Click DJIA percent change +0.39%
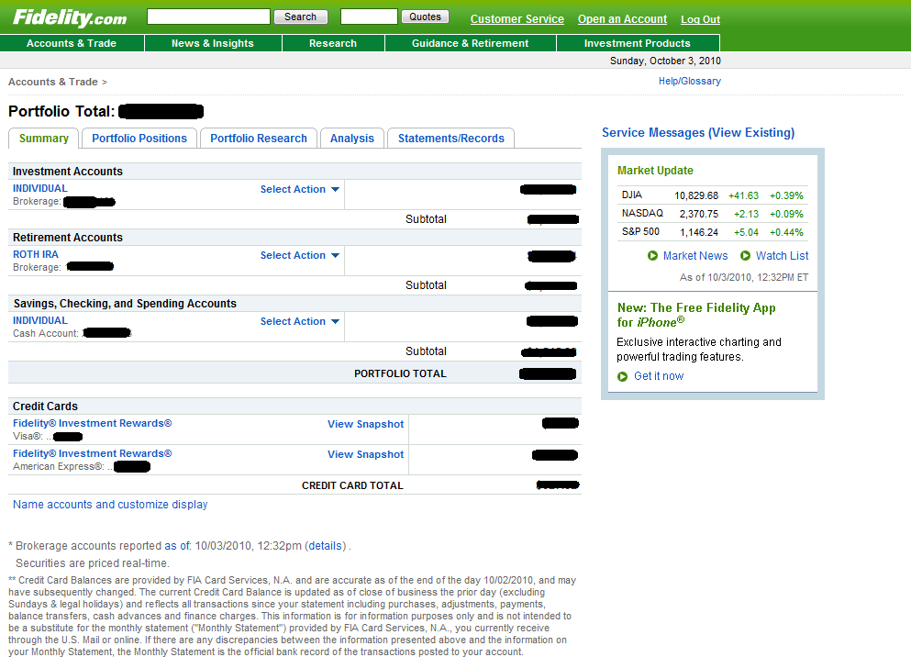This screenshot has width=911, height=657. (786, 195)
